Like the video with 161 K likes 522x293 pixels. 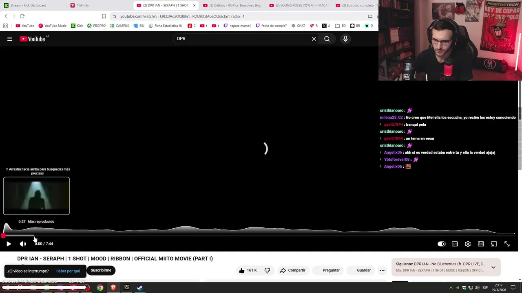248,270
